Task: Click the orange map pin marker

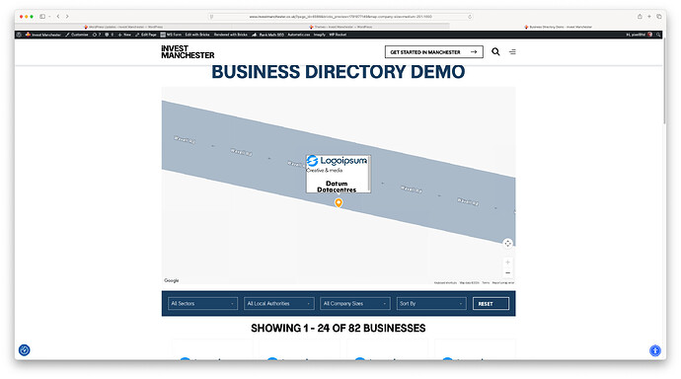Action: pyautogui.click(x=339, y=202)
